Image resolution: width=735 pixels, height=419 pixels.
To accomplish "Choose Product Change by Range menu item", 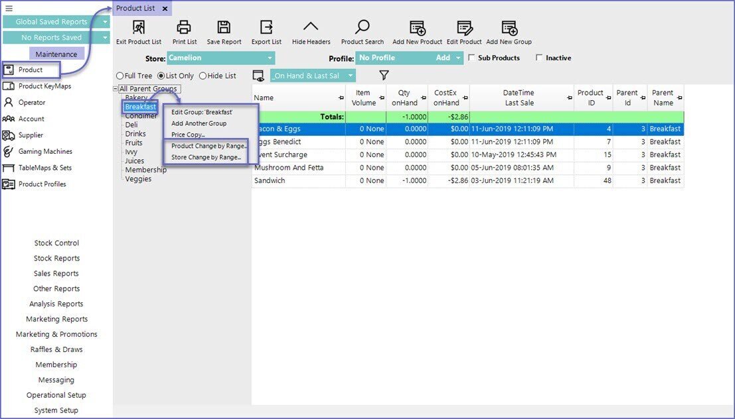I will tap(208, 146).
